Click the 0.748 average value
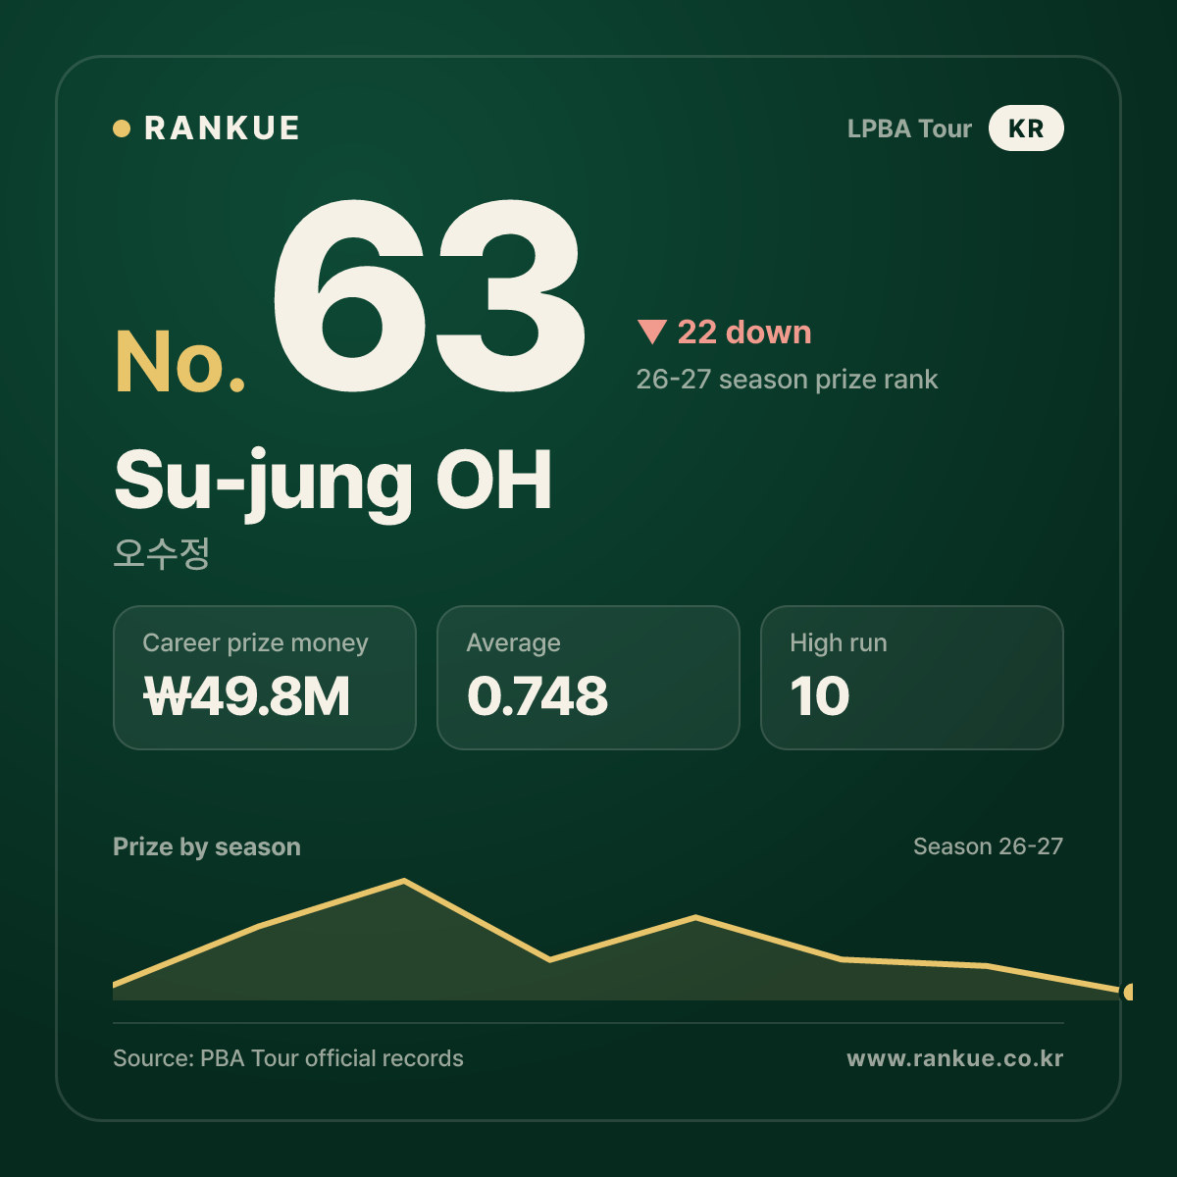 click(x=537, y=696)
